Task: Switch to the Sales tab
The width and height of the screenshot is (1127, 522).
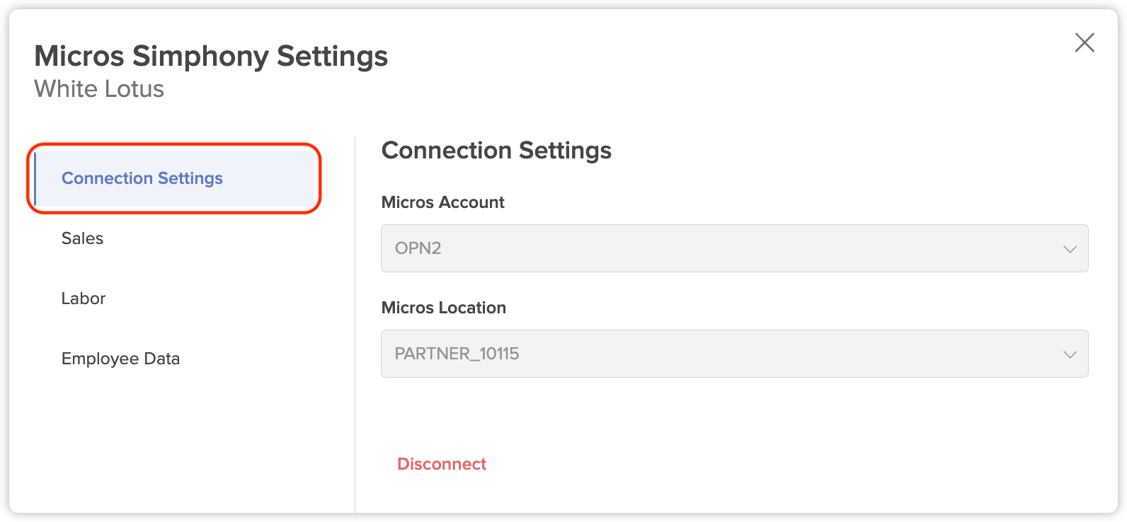Action: coord(82,238)
